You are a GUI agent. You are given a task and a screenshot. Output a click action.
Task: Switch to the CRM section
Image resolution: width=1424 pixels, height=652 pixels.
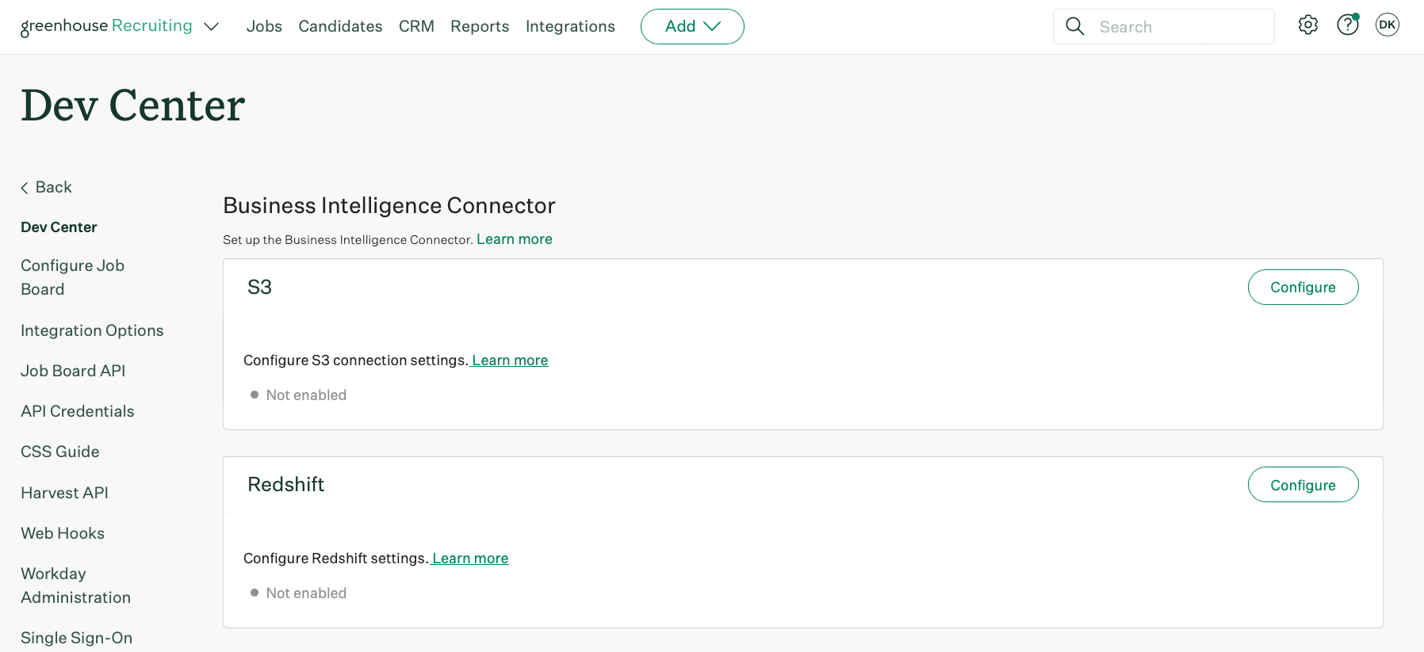pos(416,26)
